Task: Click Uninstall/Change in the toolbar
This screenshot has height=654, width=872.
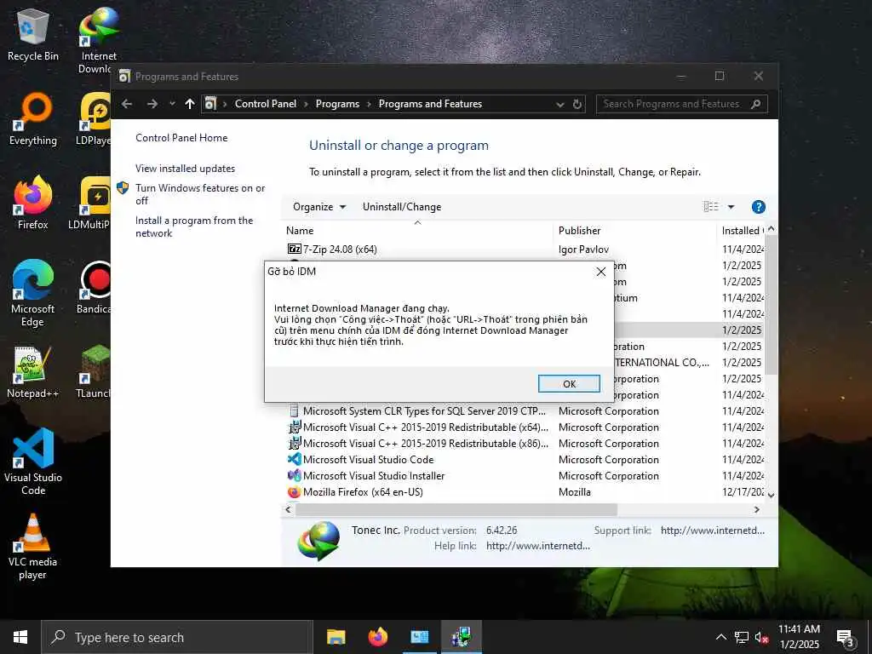Action: tap(402, 207)
